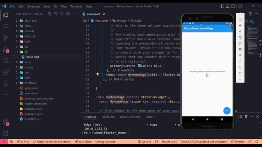Raise emulator volume
This screenshot has height=147, width=262.
[240, 25]
